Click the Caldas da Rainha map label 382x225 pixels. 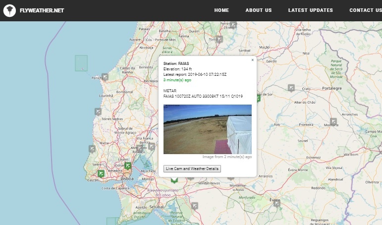click(127, 70)
